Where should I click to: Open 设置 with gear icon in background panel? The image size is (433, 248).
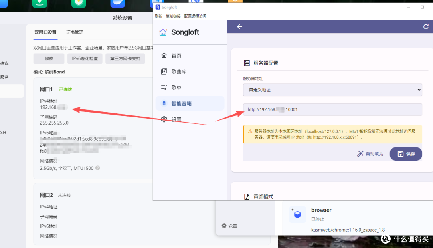point(229,226)
